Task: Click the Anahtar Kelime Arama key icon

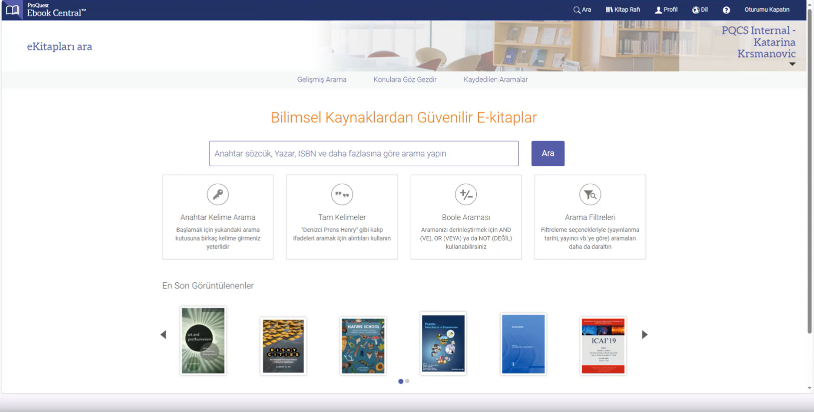Action: click(x=217, y=195)
